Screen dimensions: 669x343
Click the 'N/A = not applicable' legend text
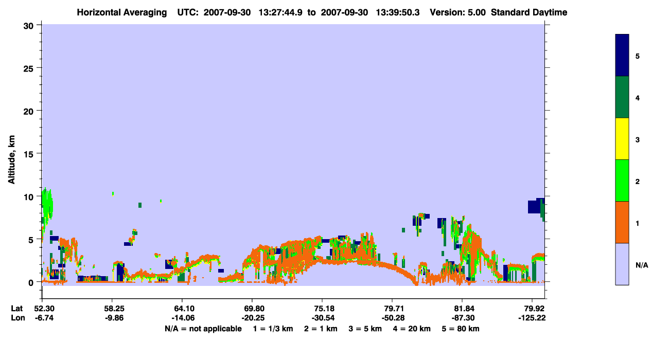pos(203,329)
